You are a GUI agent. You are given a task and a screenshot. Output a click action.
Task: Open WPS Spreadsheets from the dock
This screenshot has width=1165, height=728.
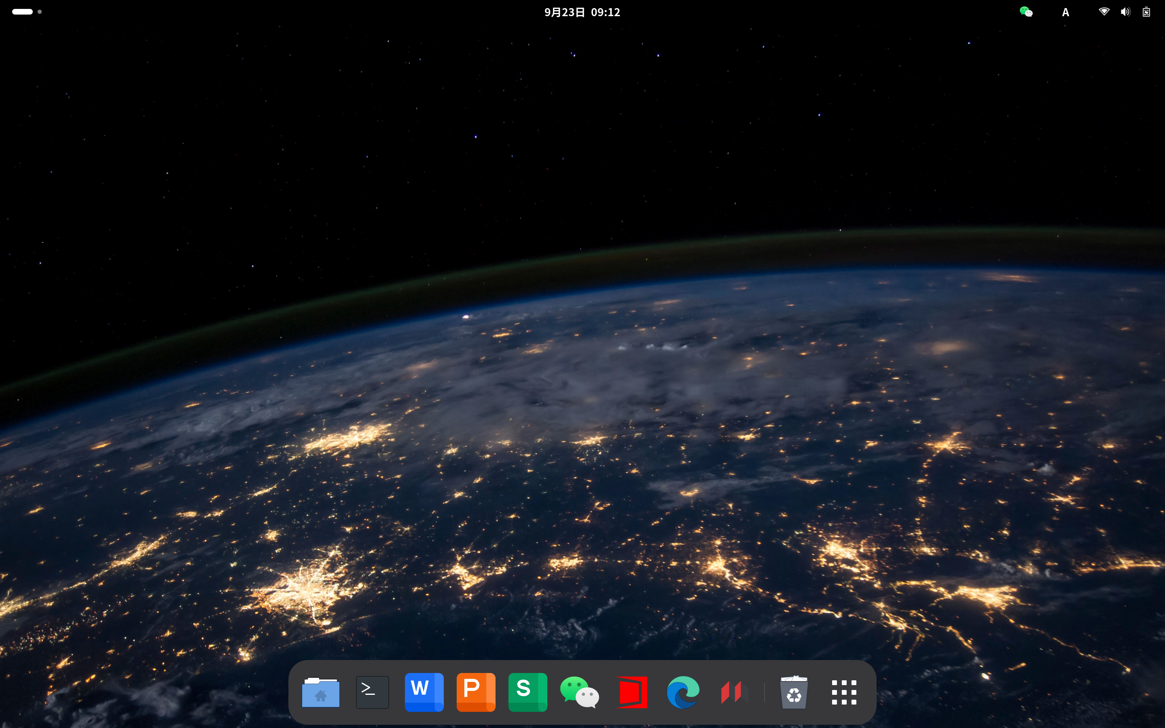tap(527, 692)
